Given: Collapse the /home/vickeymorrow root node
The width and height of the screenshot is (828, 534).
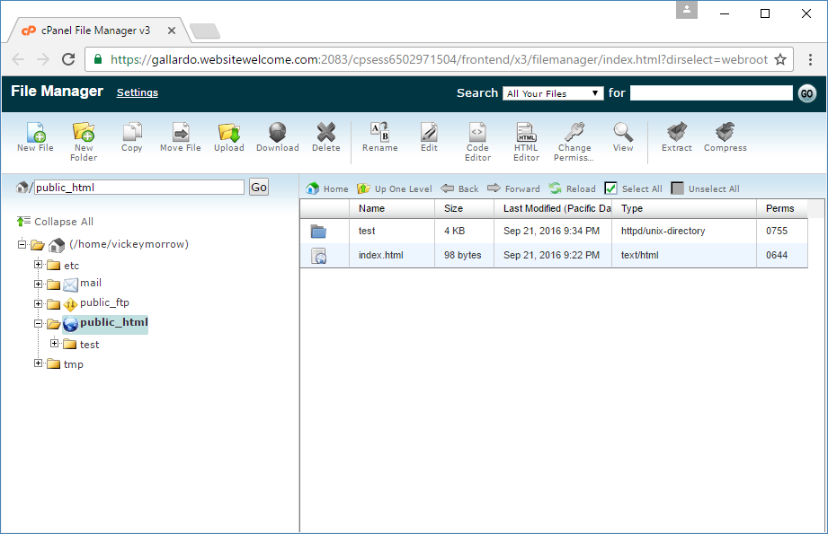Looking at the screenshot, I should [22, 243].
